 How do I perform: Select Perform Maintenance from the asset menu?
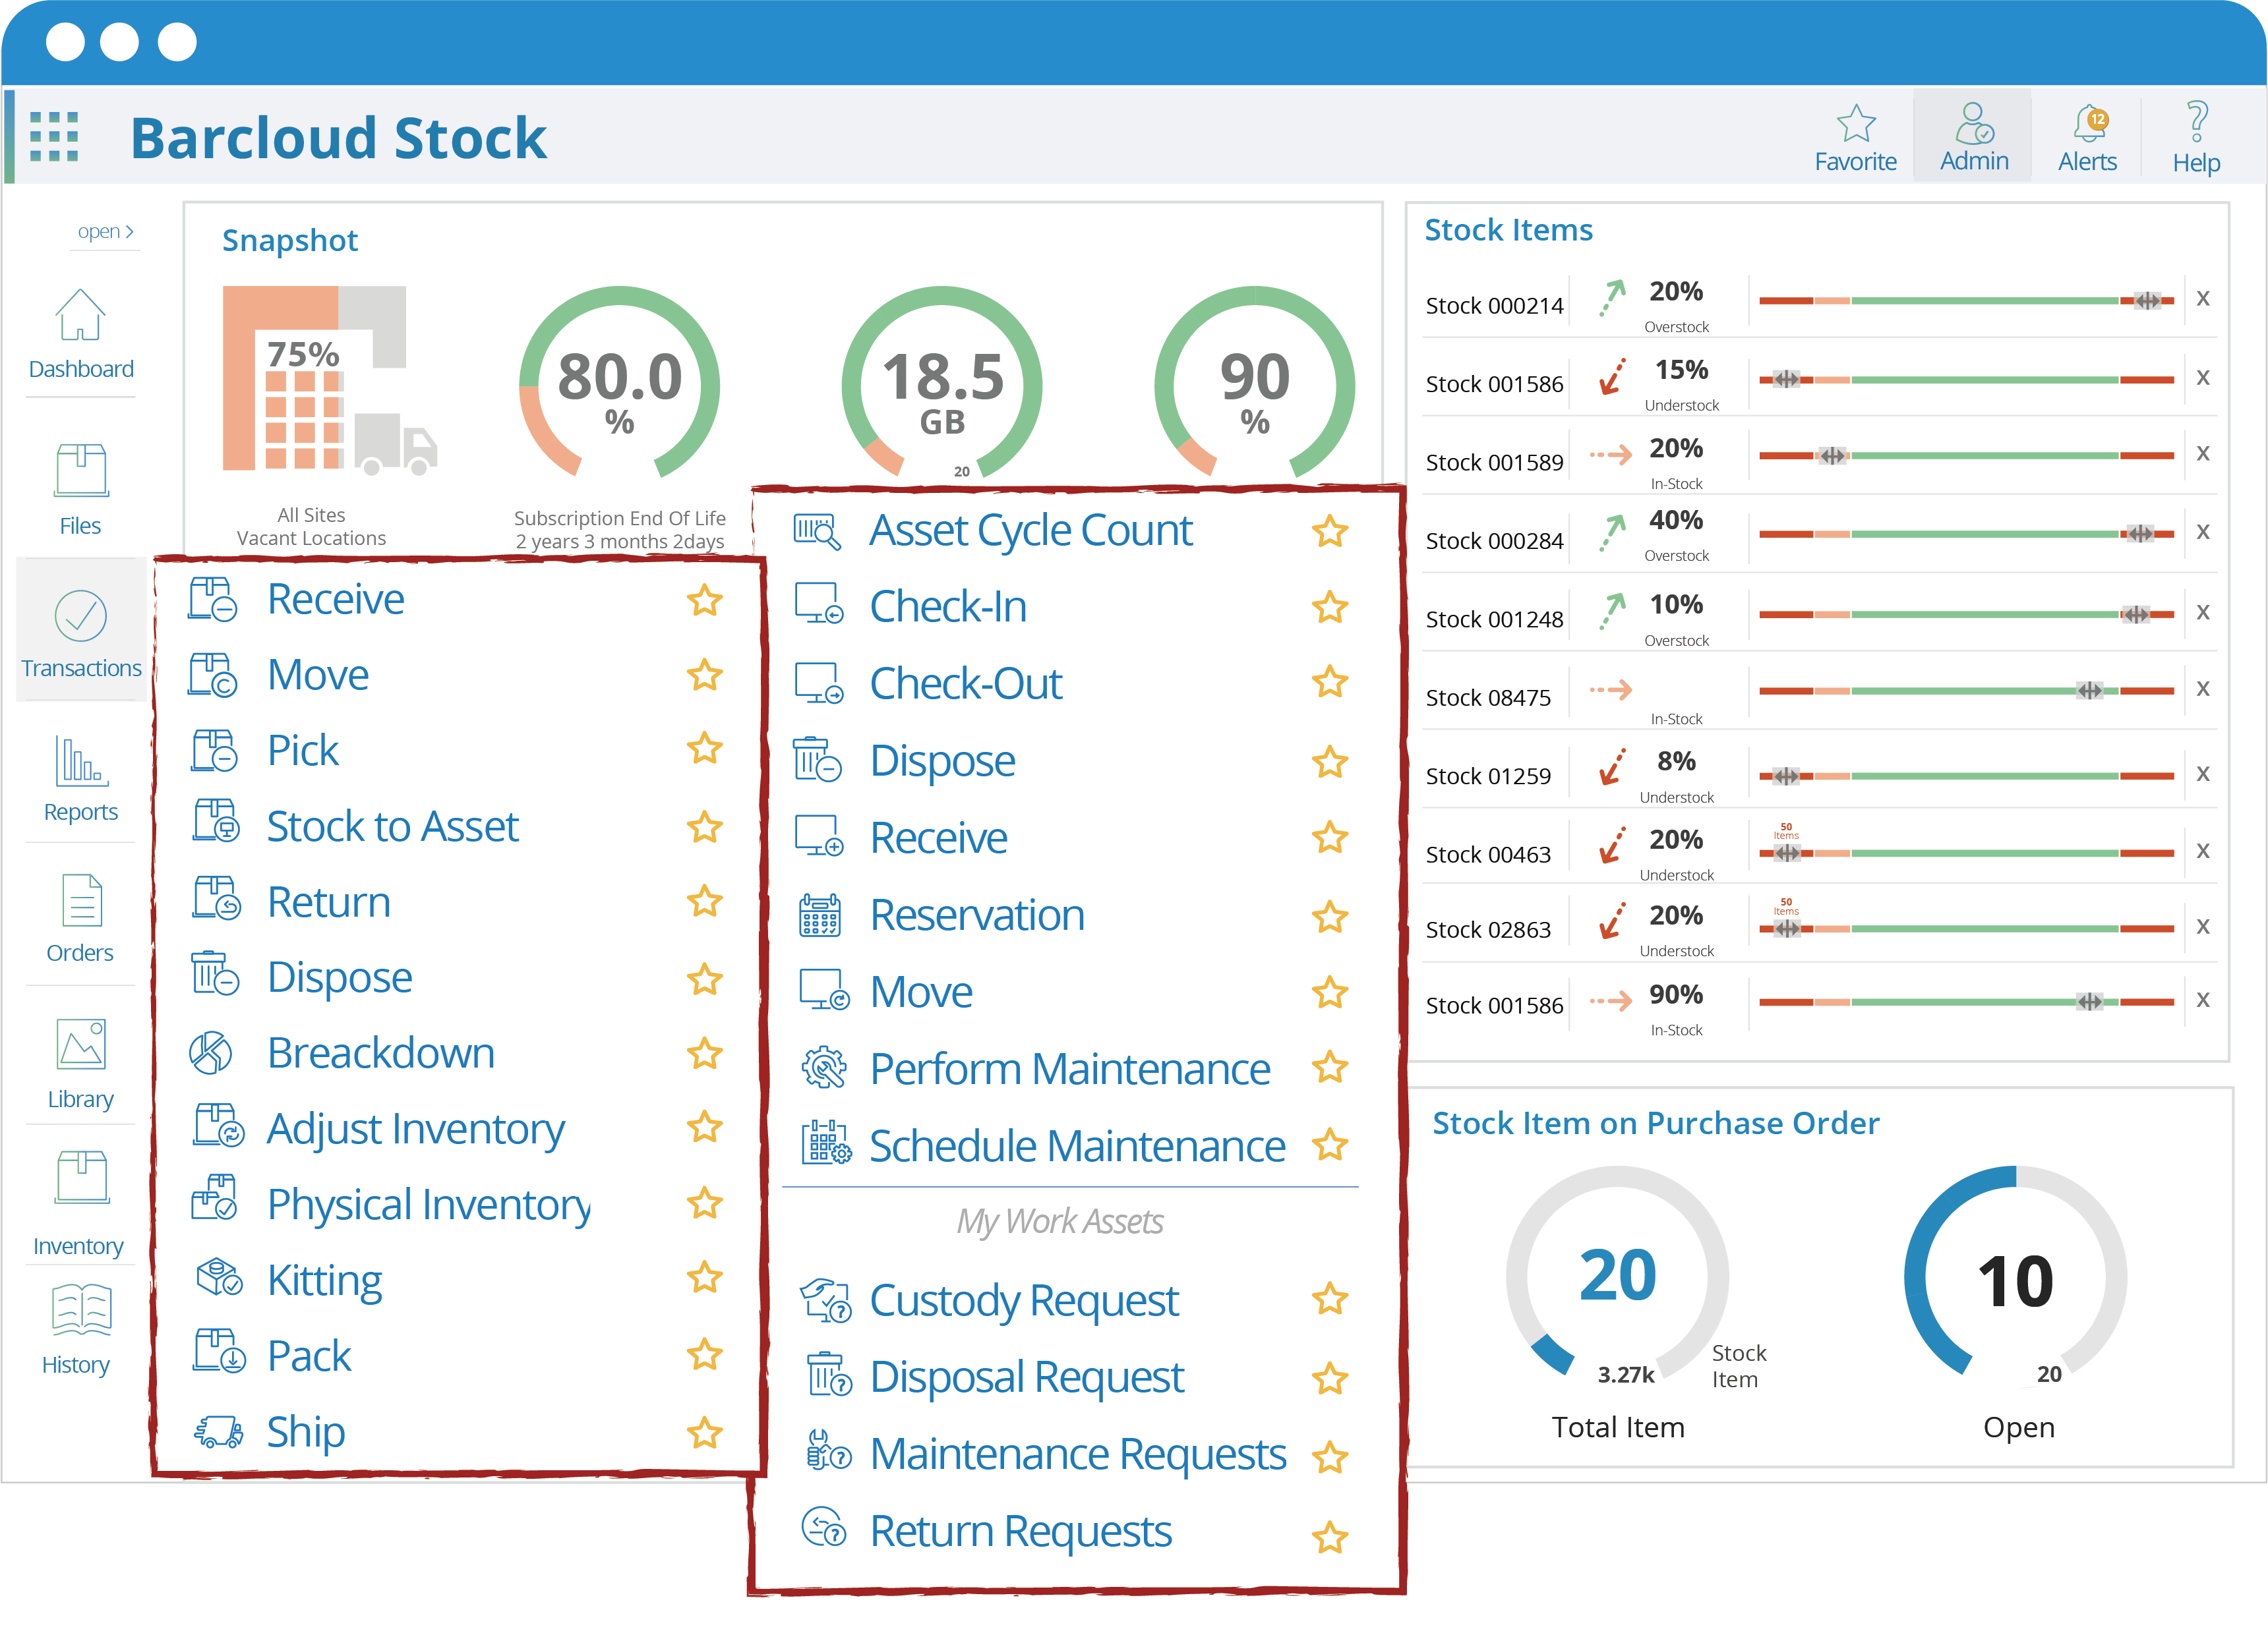[1069, 1068]
